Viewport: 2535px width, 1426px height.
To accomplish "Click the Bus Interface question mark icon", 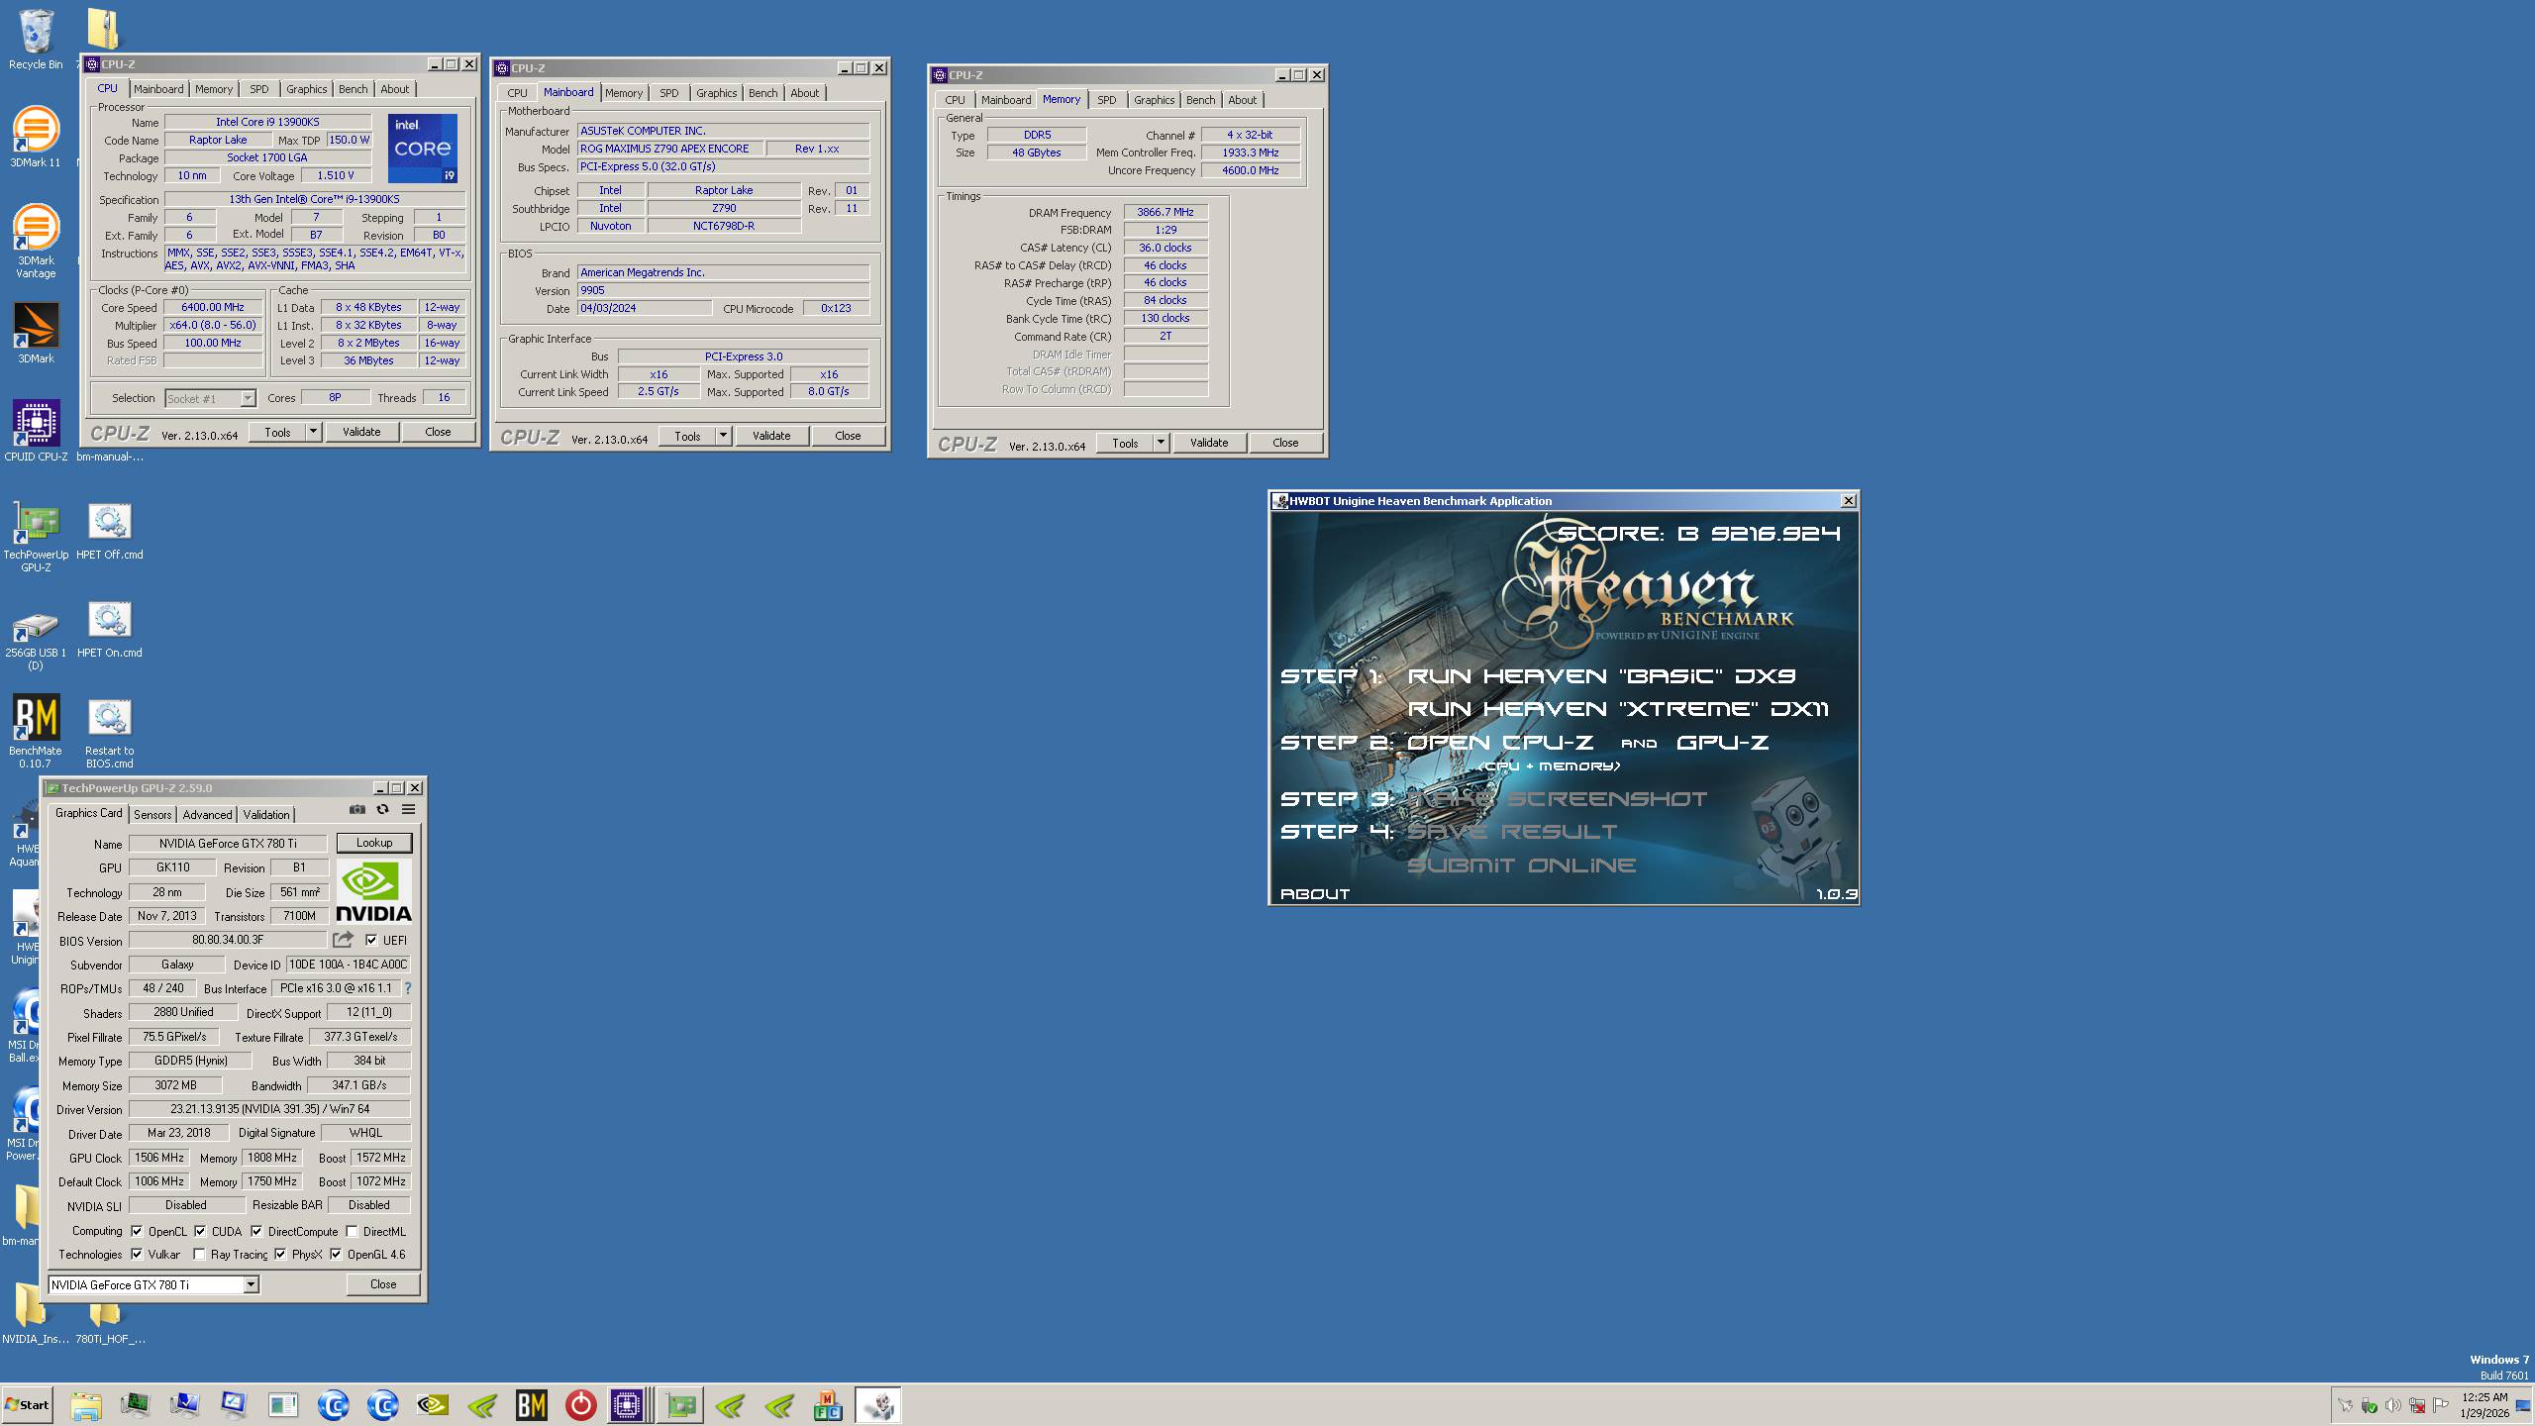I will coord(407,988).
